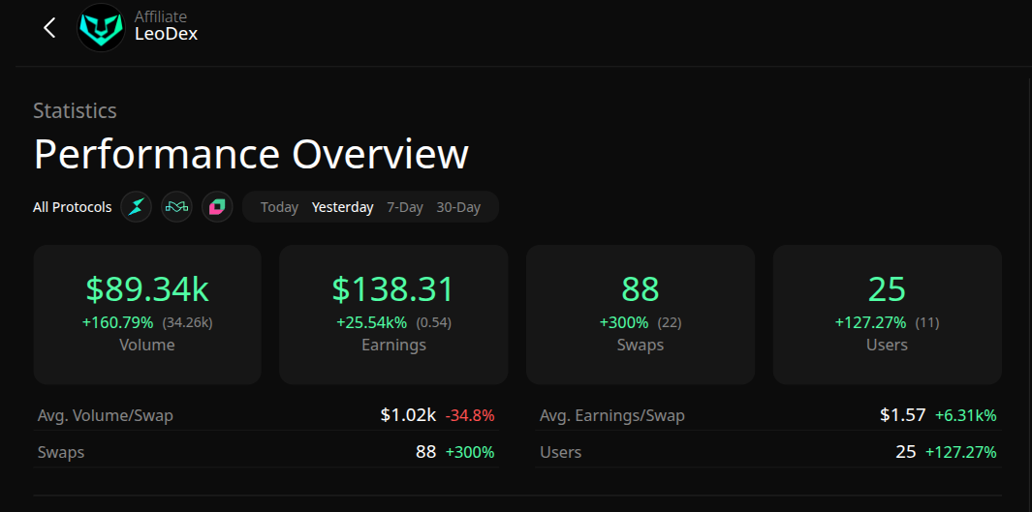Click the LeoDex lion logo
Image resolution: width=1032 pixels, height=512 pixels.
(101, 28)
